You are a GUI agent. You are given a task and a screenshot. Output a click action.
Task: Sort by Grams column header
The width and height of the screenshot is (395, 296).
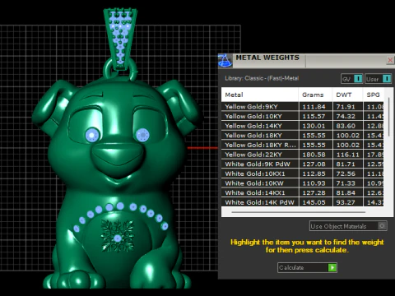tap(315, 95)
